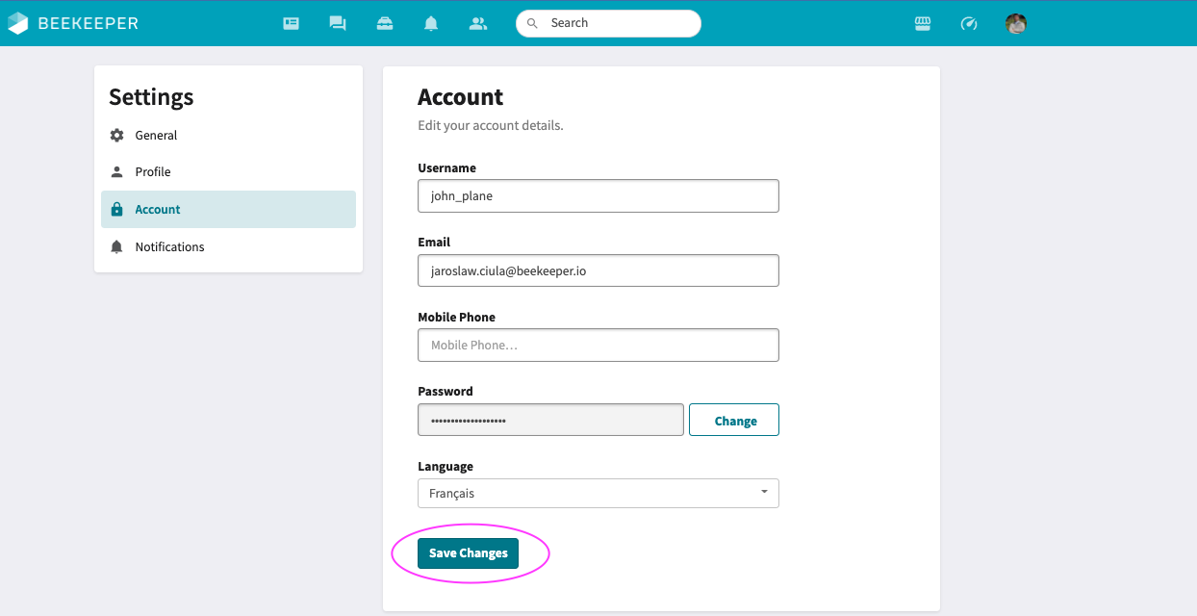1197x616 pixels.
Task: Open the chats icon
Action: pos(338,23)
